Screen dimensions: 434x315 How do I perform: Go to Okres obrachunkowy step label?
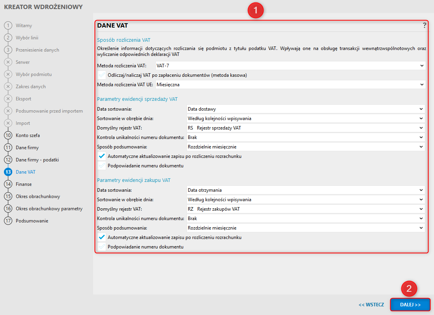(37, 196)
